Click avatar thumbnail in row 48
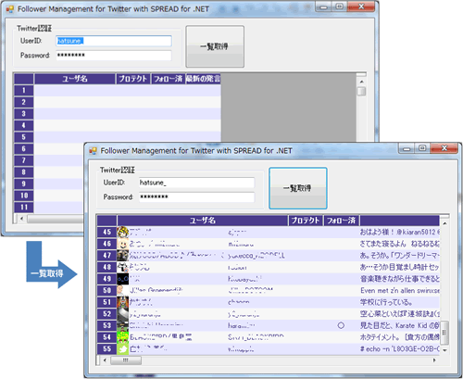 coord(123,267)
